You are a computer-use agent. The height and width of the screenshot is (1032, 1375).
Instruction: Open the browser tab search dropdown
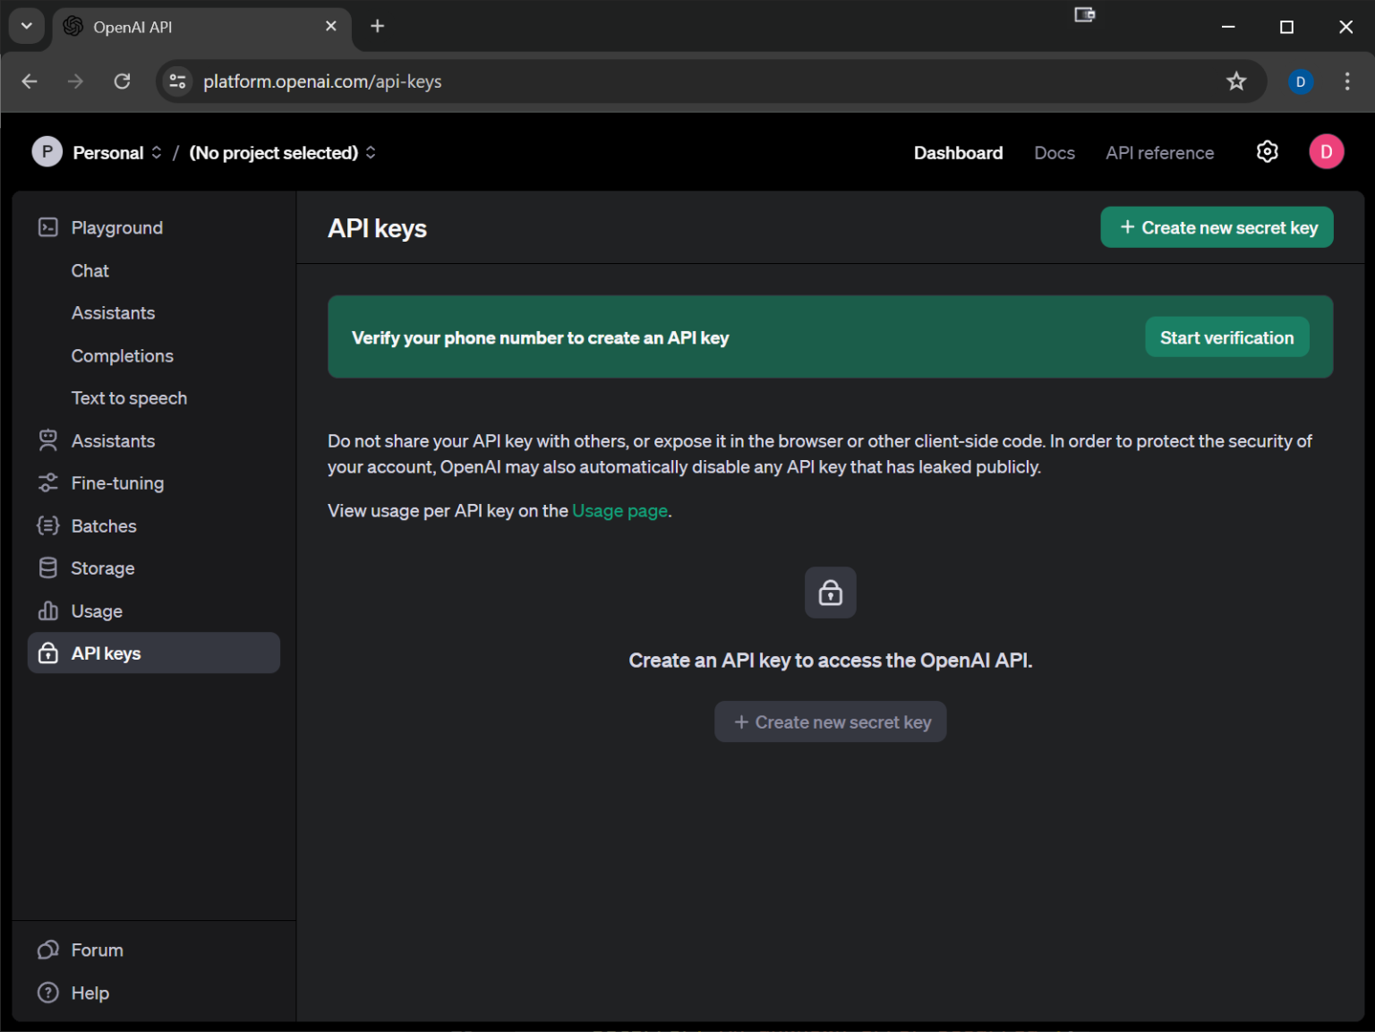(x=26, y=26)
